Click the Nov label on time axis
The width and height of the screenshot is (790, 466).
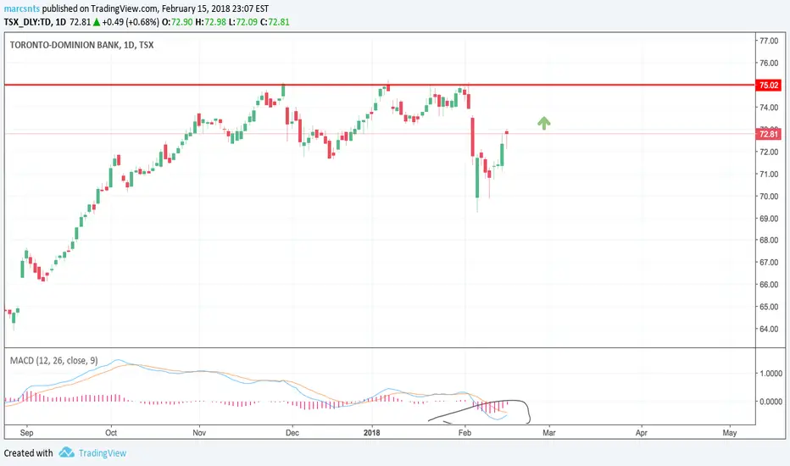click(x=199, y=433)
